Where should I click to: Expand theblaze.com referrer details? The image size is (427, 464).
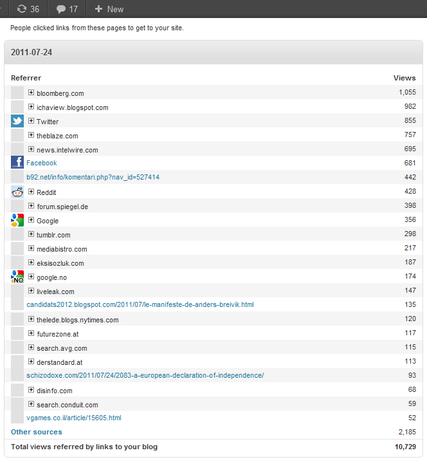[x=31, y=135]
